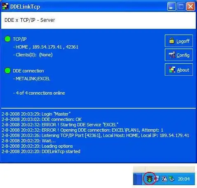The width and height of the screenshot is (197, 188).
Task: Click "- 4 of 4 connections online" text
Action: 39,93
